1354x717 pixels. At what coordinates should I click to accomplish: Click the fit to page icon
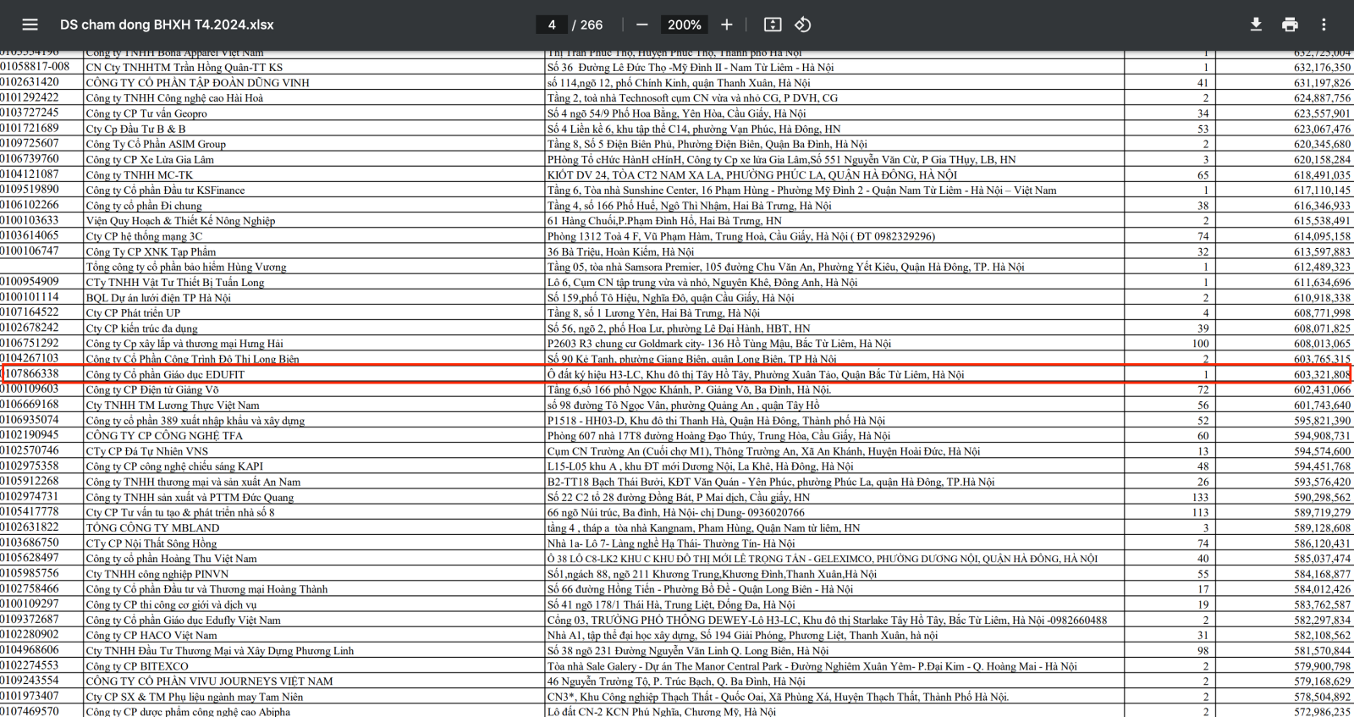773,25
